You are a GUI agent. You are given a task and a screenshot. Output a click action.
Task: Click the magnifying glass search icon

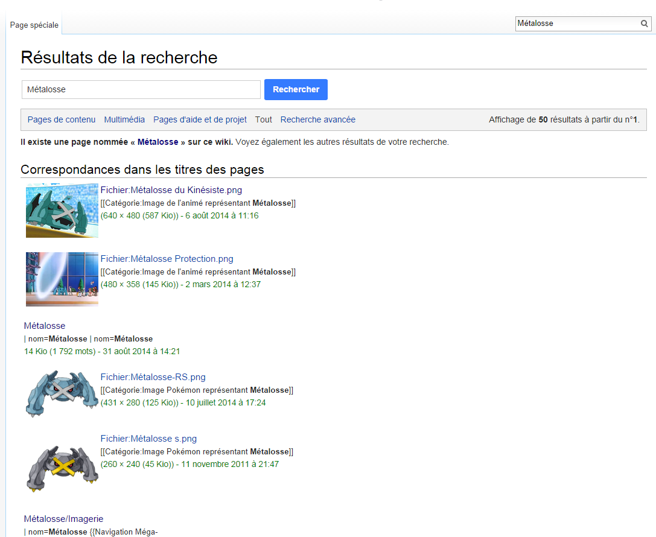point(644,24)
